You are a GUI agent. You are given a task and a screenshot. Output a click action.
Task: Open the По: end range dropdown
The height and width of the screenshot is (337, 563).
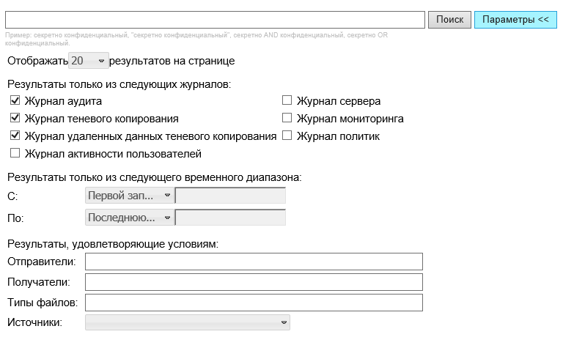pyautogui.click(x=129, y=218)
